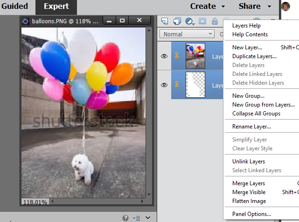This screenshot has width=299, height=222.
Task: Click the horizontal scrollbar left arrow
Action: [x=52, y=201]
